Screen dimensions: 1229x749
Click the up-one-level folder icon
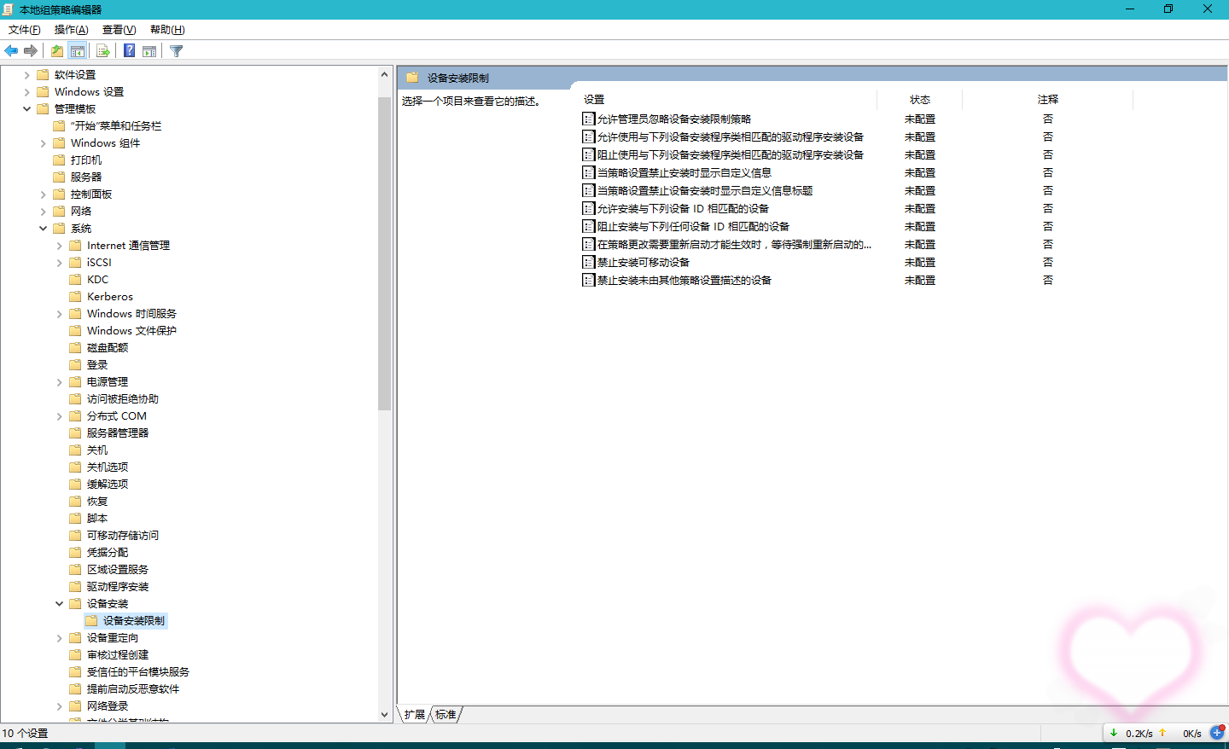coord(57,51)
